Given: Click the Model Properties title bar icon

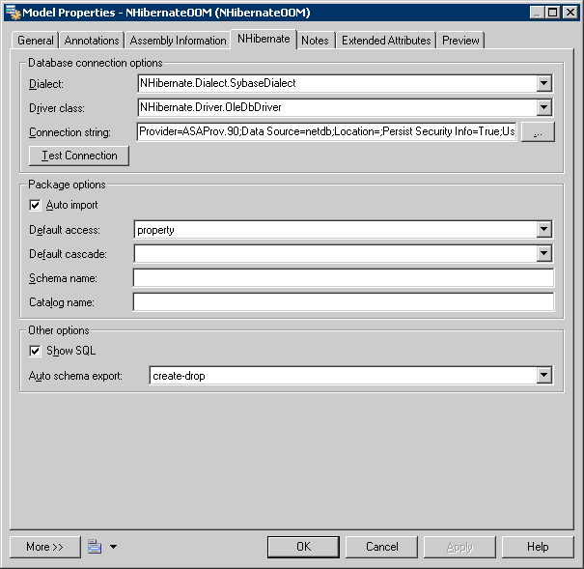Looking at the screenshot, I should tap(14, 13).
